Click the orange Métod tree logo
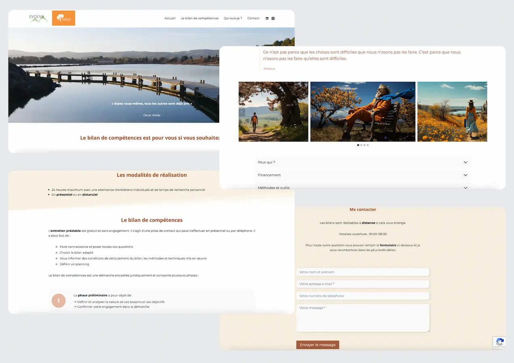 [63, 18]
